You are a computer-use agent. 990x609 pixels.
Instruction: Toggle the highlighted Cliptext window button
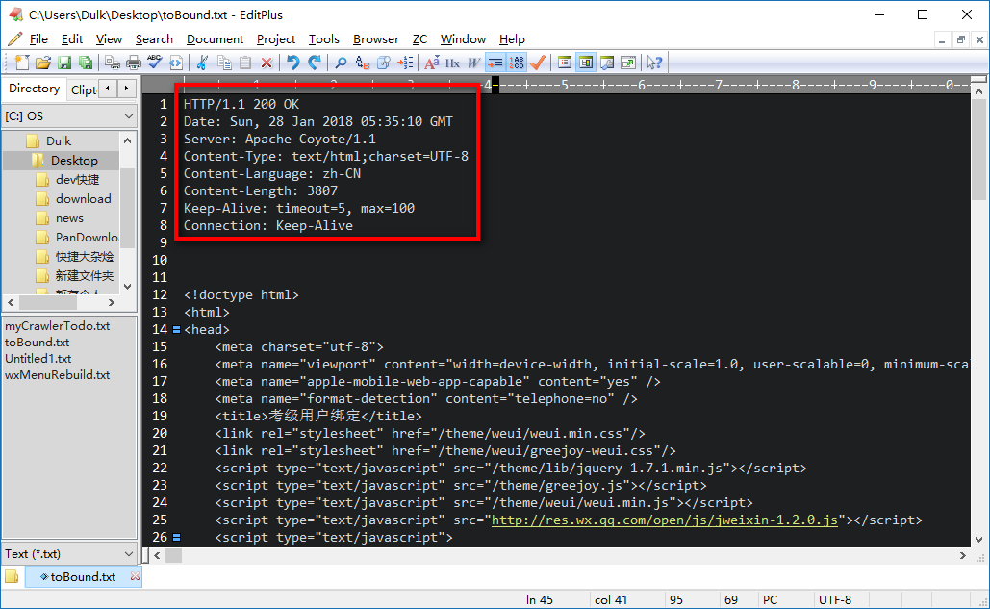[586, 63]
